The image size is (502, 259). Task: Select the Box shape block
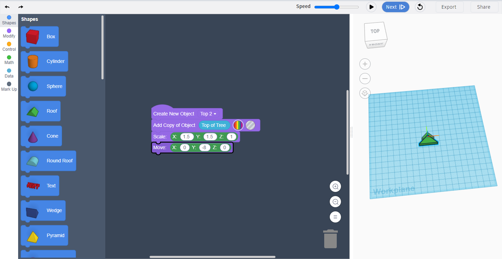pyautogui.click(x=39, y=36)
